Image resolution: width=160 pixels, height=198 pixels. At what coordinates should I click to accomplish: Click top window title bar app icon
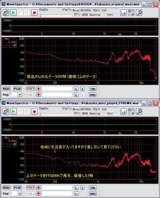coord(4,4)
